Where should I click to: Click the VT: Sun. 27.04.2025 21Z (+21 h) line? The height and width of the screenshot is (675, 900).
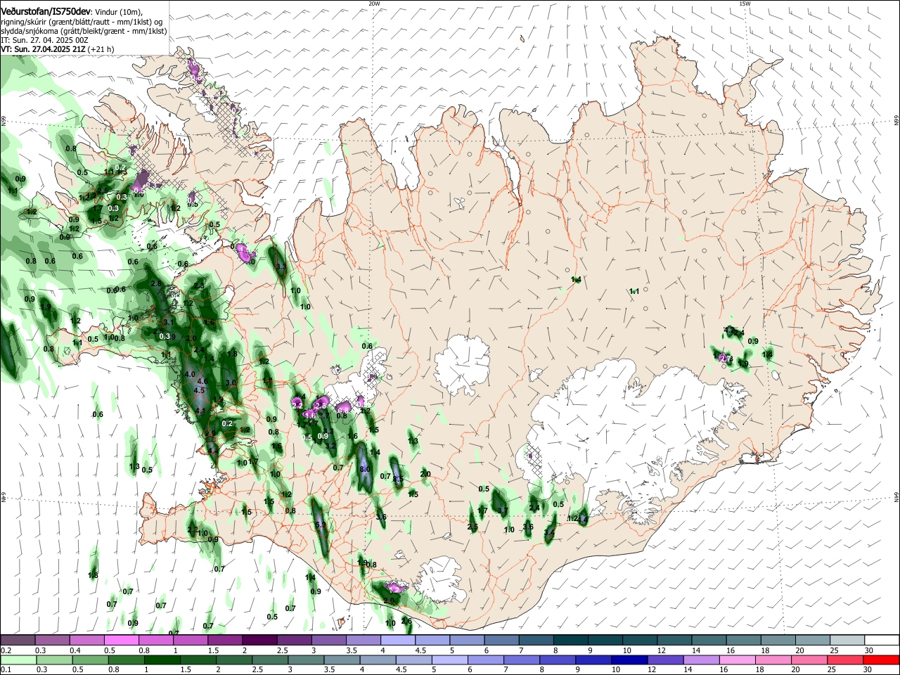58,49
